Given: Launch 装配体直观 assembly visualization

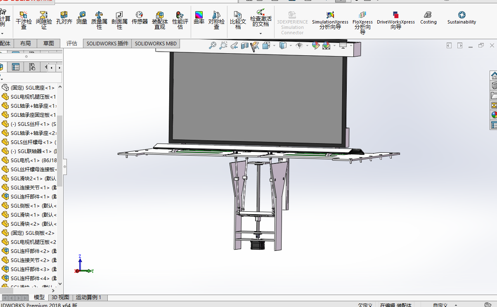Looking at the screenshot, I should (160, 20).
